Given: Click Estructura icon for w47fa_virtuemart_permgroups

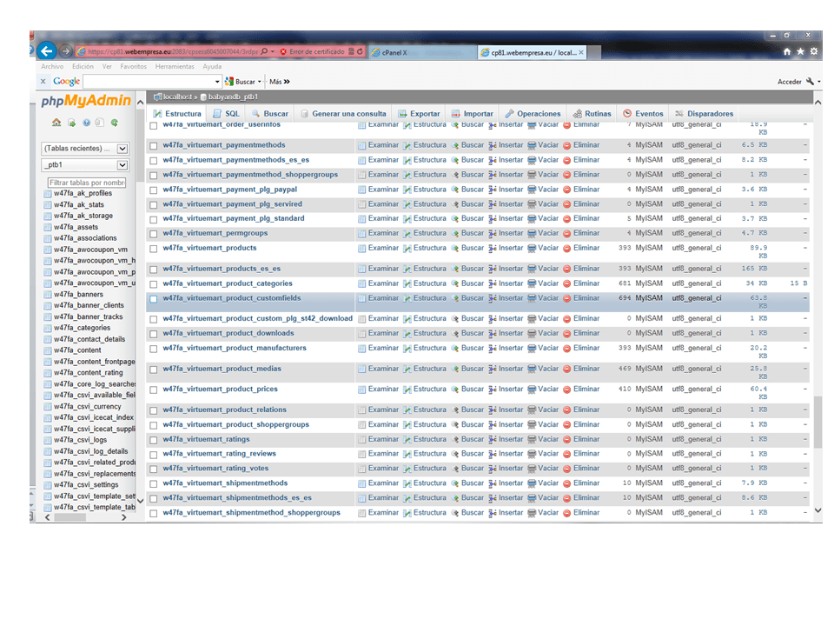Looking at the screenshot, I should point(407,234).
